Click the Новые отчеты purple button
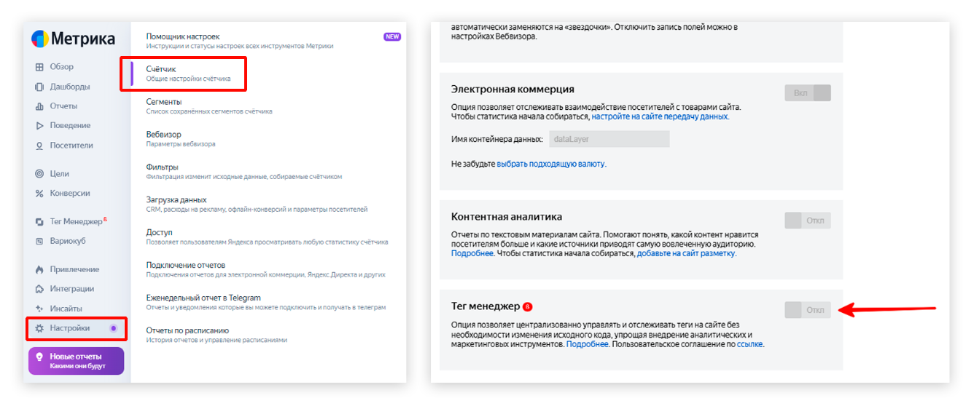 point(77,361)
